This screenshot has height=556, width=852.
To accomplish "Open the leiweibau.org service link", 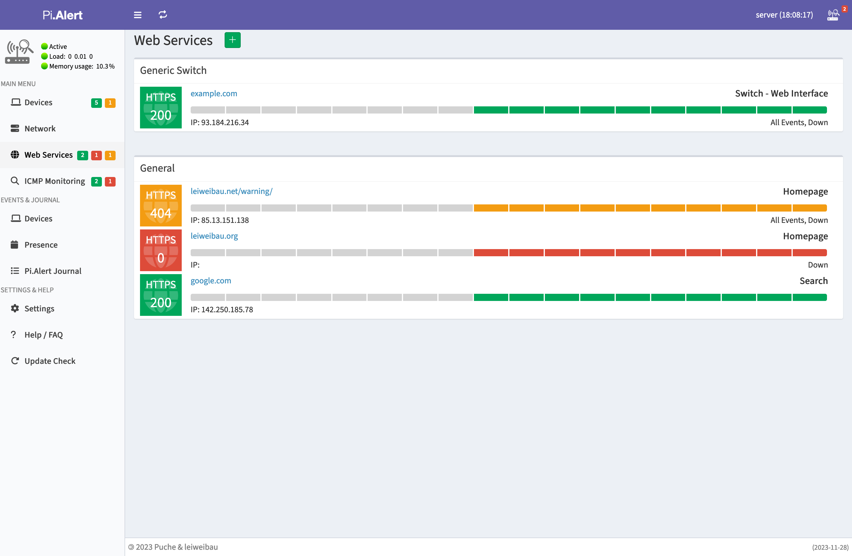I will 214,236.
